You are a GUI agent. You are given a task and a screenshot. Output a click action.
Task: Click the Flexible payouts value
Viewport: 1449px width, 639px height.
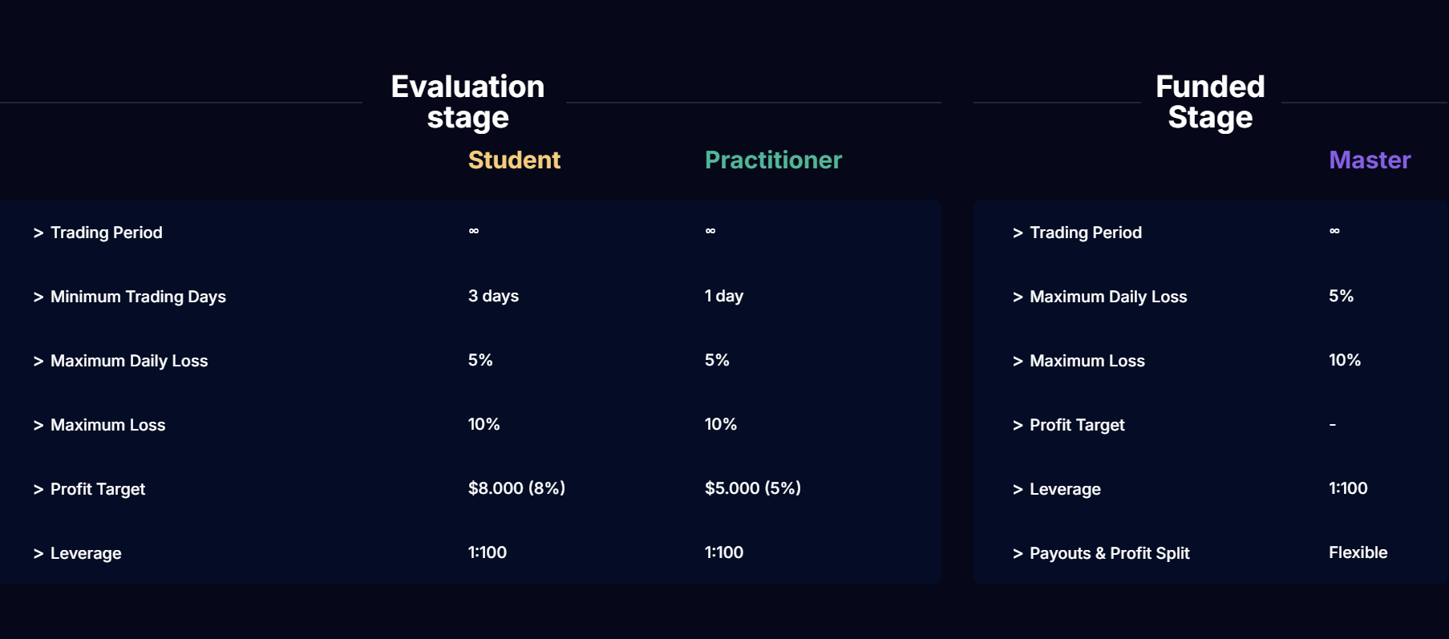coord(1358,552)
